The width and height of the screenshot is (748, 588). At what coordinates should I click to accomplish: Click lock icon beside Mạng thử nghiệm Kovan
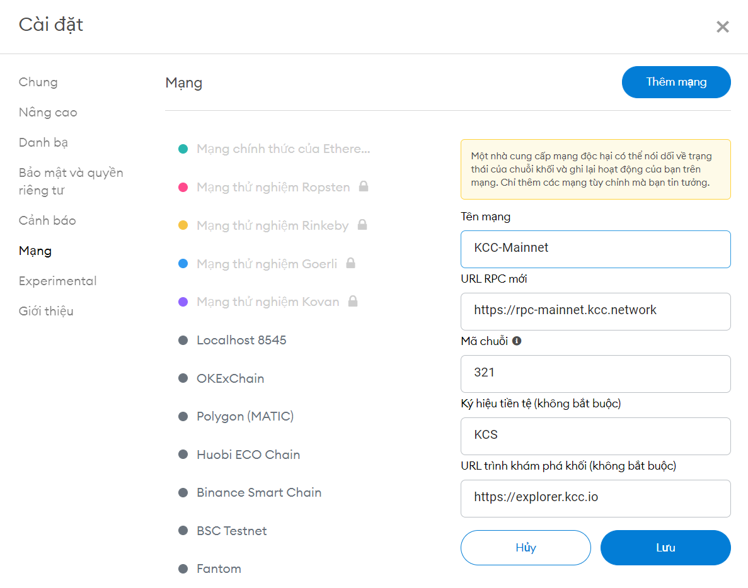[353, 301]
